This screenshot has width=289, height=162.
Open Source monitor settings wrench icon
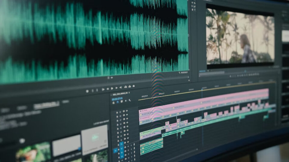179,73
